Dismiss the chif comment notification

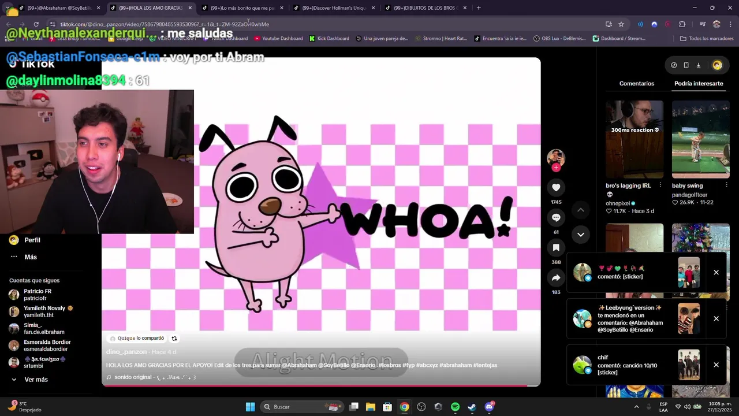716,365
